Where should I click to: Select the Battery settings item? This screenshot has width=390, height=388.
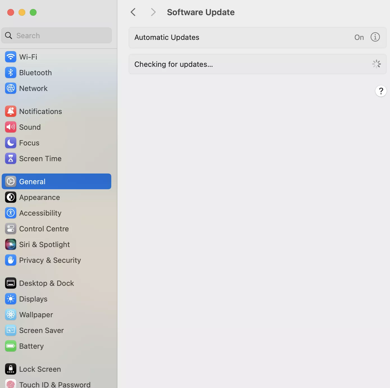(31, 346)
